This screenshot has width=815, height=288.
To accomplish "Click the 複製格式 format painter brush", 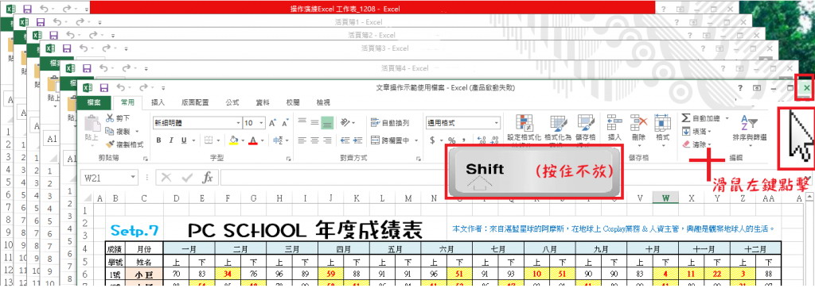I will tap(110, 144).
